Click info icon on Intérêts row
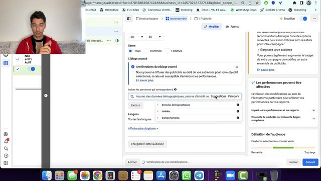The width and height of the screenshot is (321, 181). pyautogui.click(x=238, y=111)
